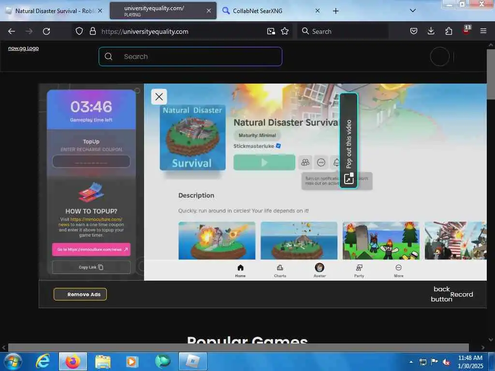The image size is (495, 371).
Task: Click pink Go to mmoculture.com/news button
Action: 91,249
